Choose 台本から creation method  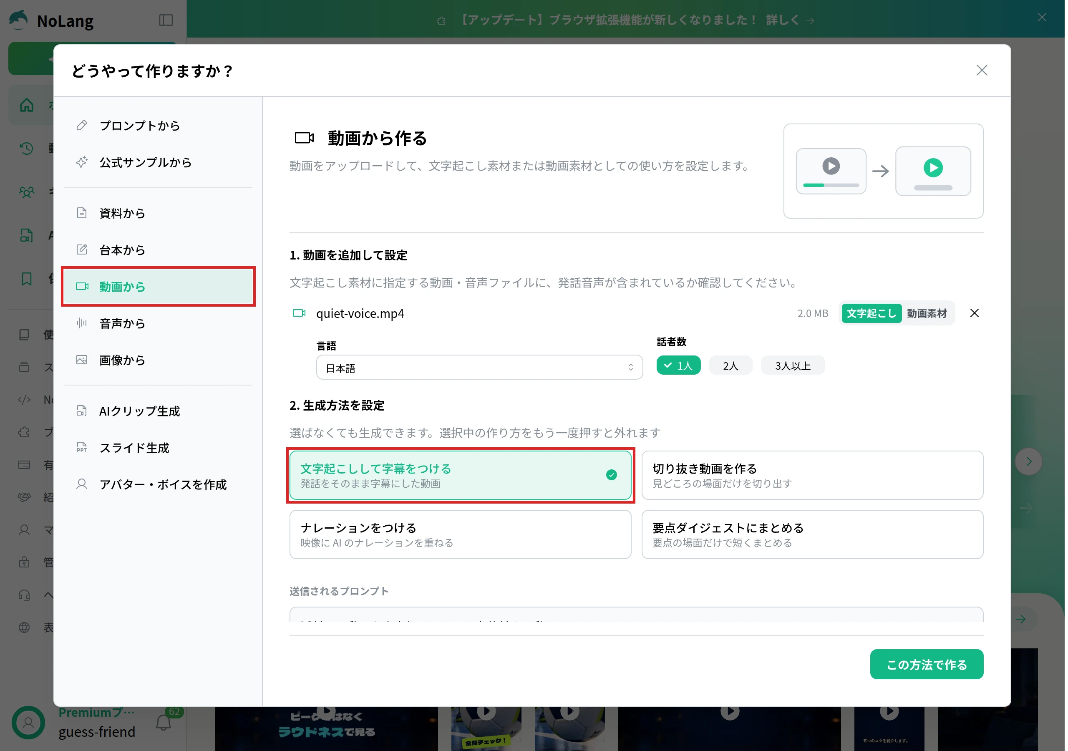tap(158, 250)
